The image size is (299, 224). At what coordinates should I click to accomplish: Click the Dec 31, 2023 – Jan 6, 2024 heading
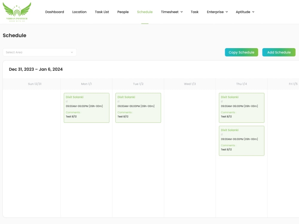pos(36,69)
